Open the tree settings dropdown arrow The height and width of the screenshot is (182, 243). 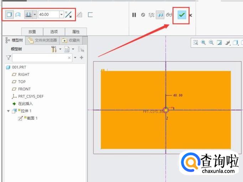(60, 49)
